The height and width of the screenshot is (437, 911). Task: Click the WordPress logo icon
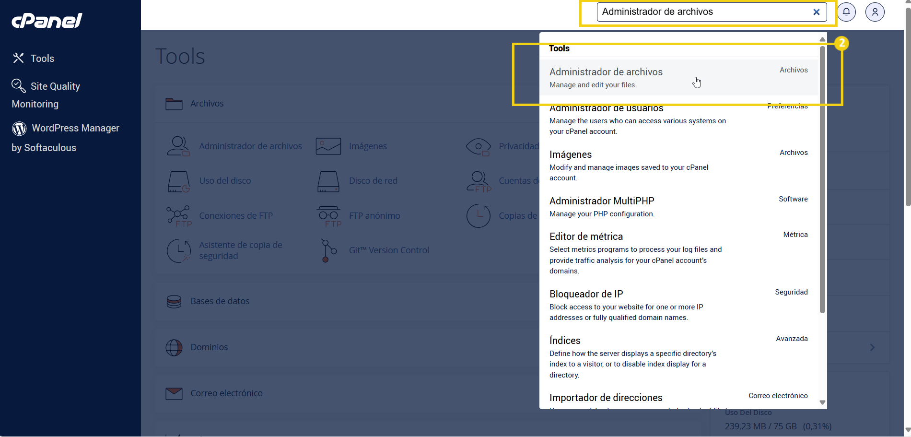19,129
